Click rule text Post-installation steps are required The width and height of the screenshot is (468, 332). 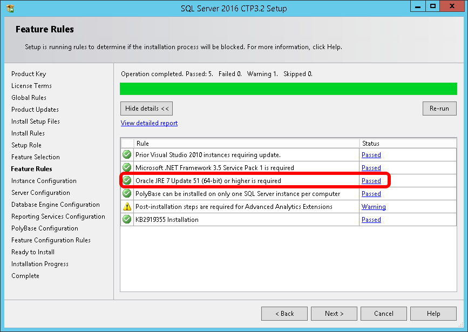[234, 207]
